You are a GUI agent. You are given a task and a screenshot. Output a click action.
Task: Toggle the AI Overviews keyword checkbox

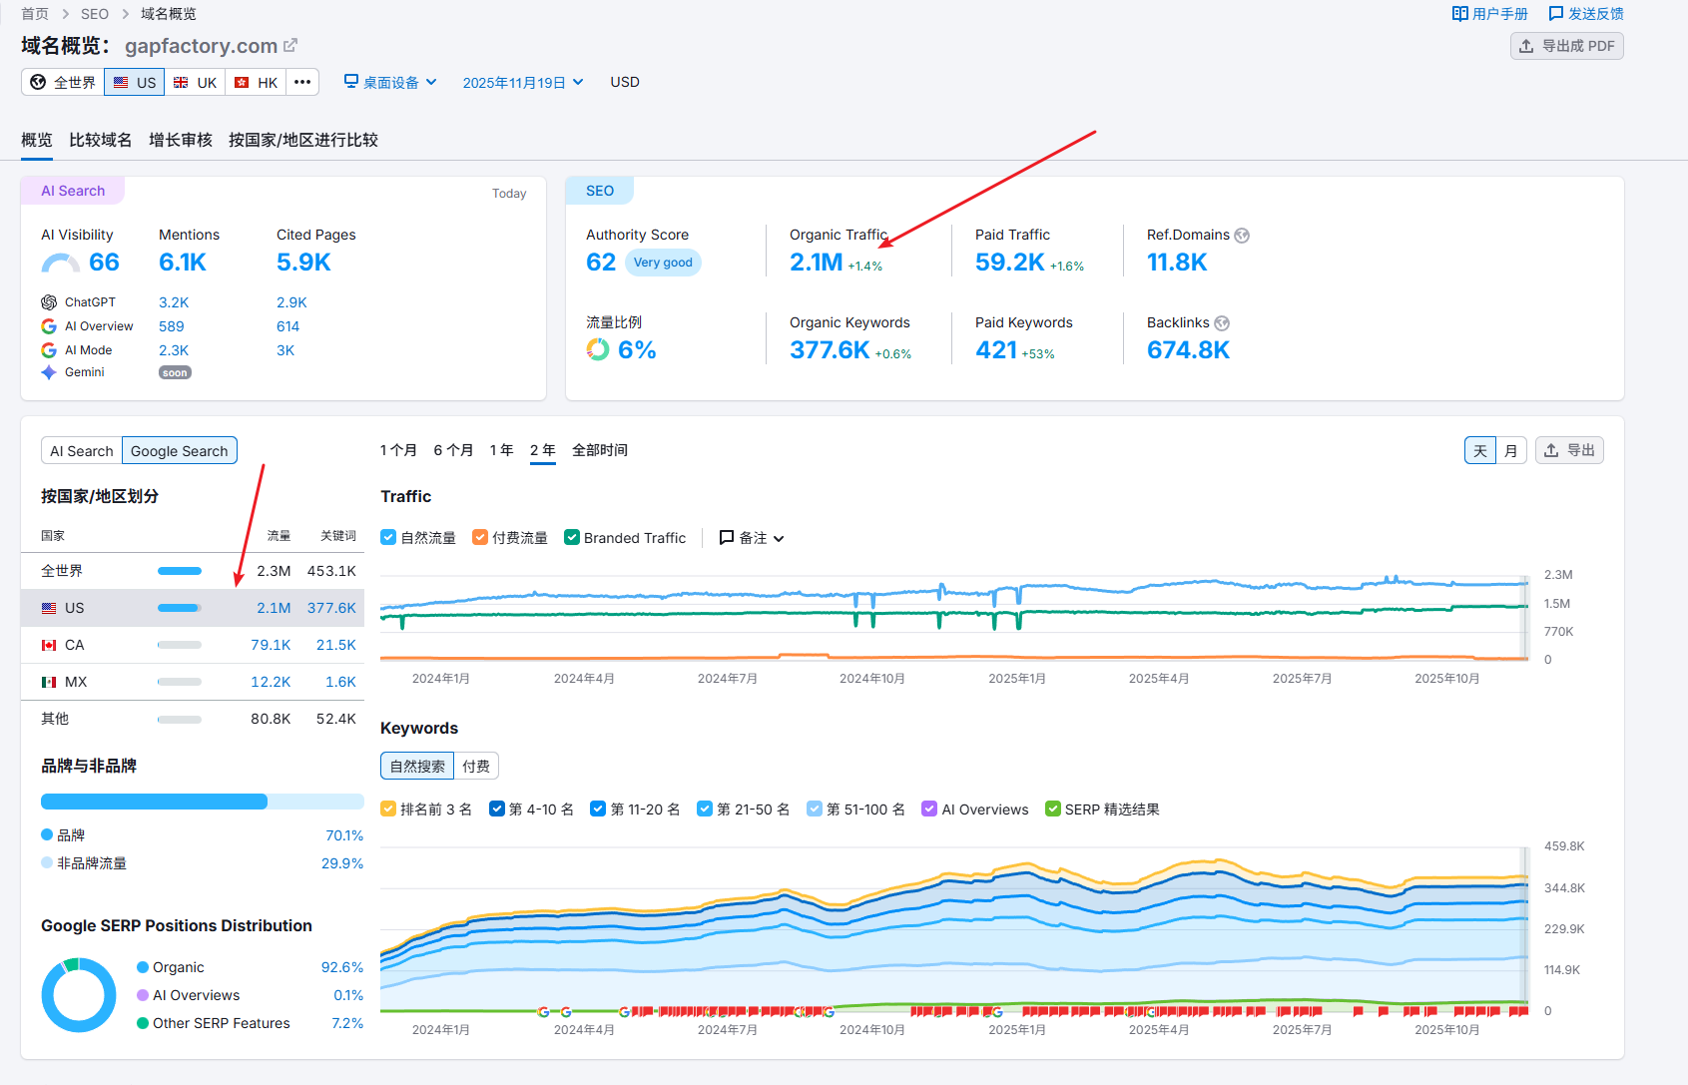(x=929, y=809)
